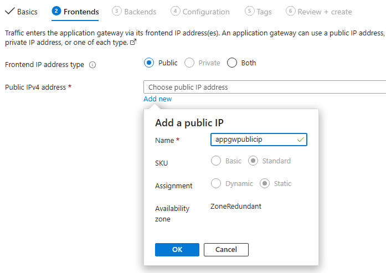Image resolution: width=386 pixels, height=273 pixels.
Task: Switch to the Backends tab
Action: click(x=140, y=12)
